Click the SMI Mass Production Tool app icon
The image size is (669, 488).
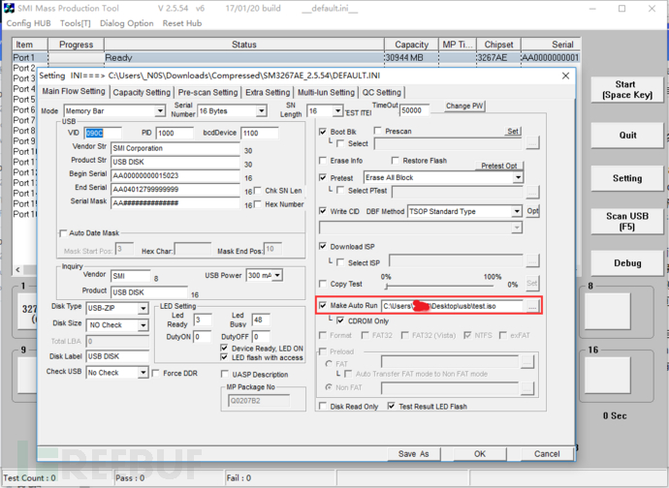[9, 8]
